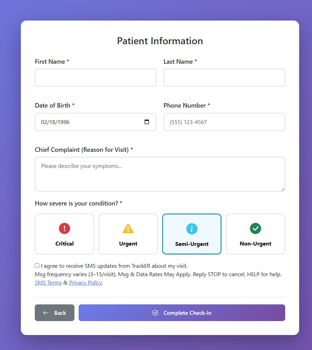Select the Critical severity option

click(x=64, y=234)
